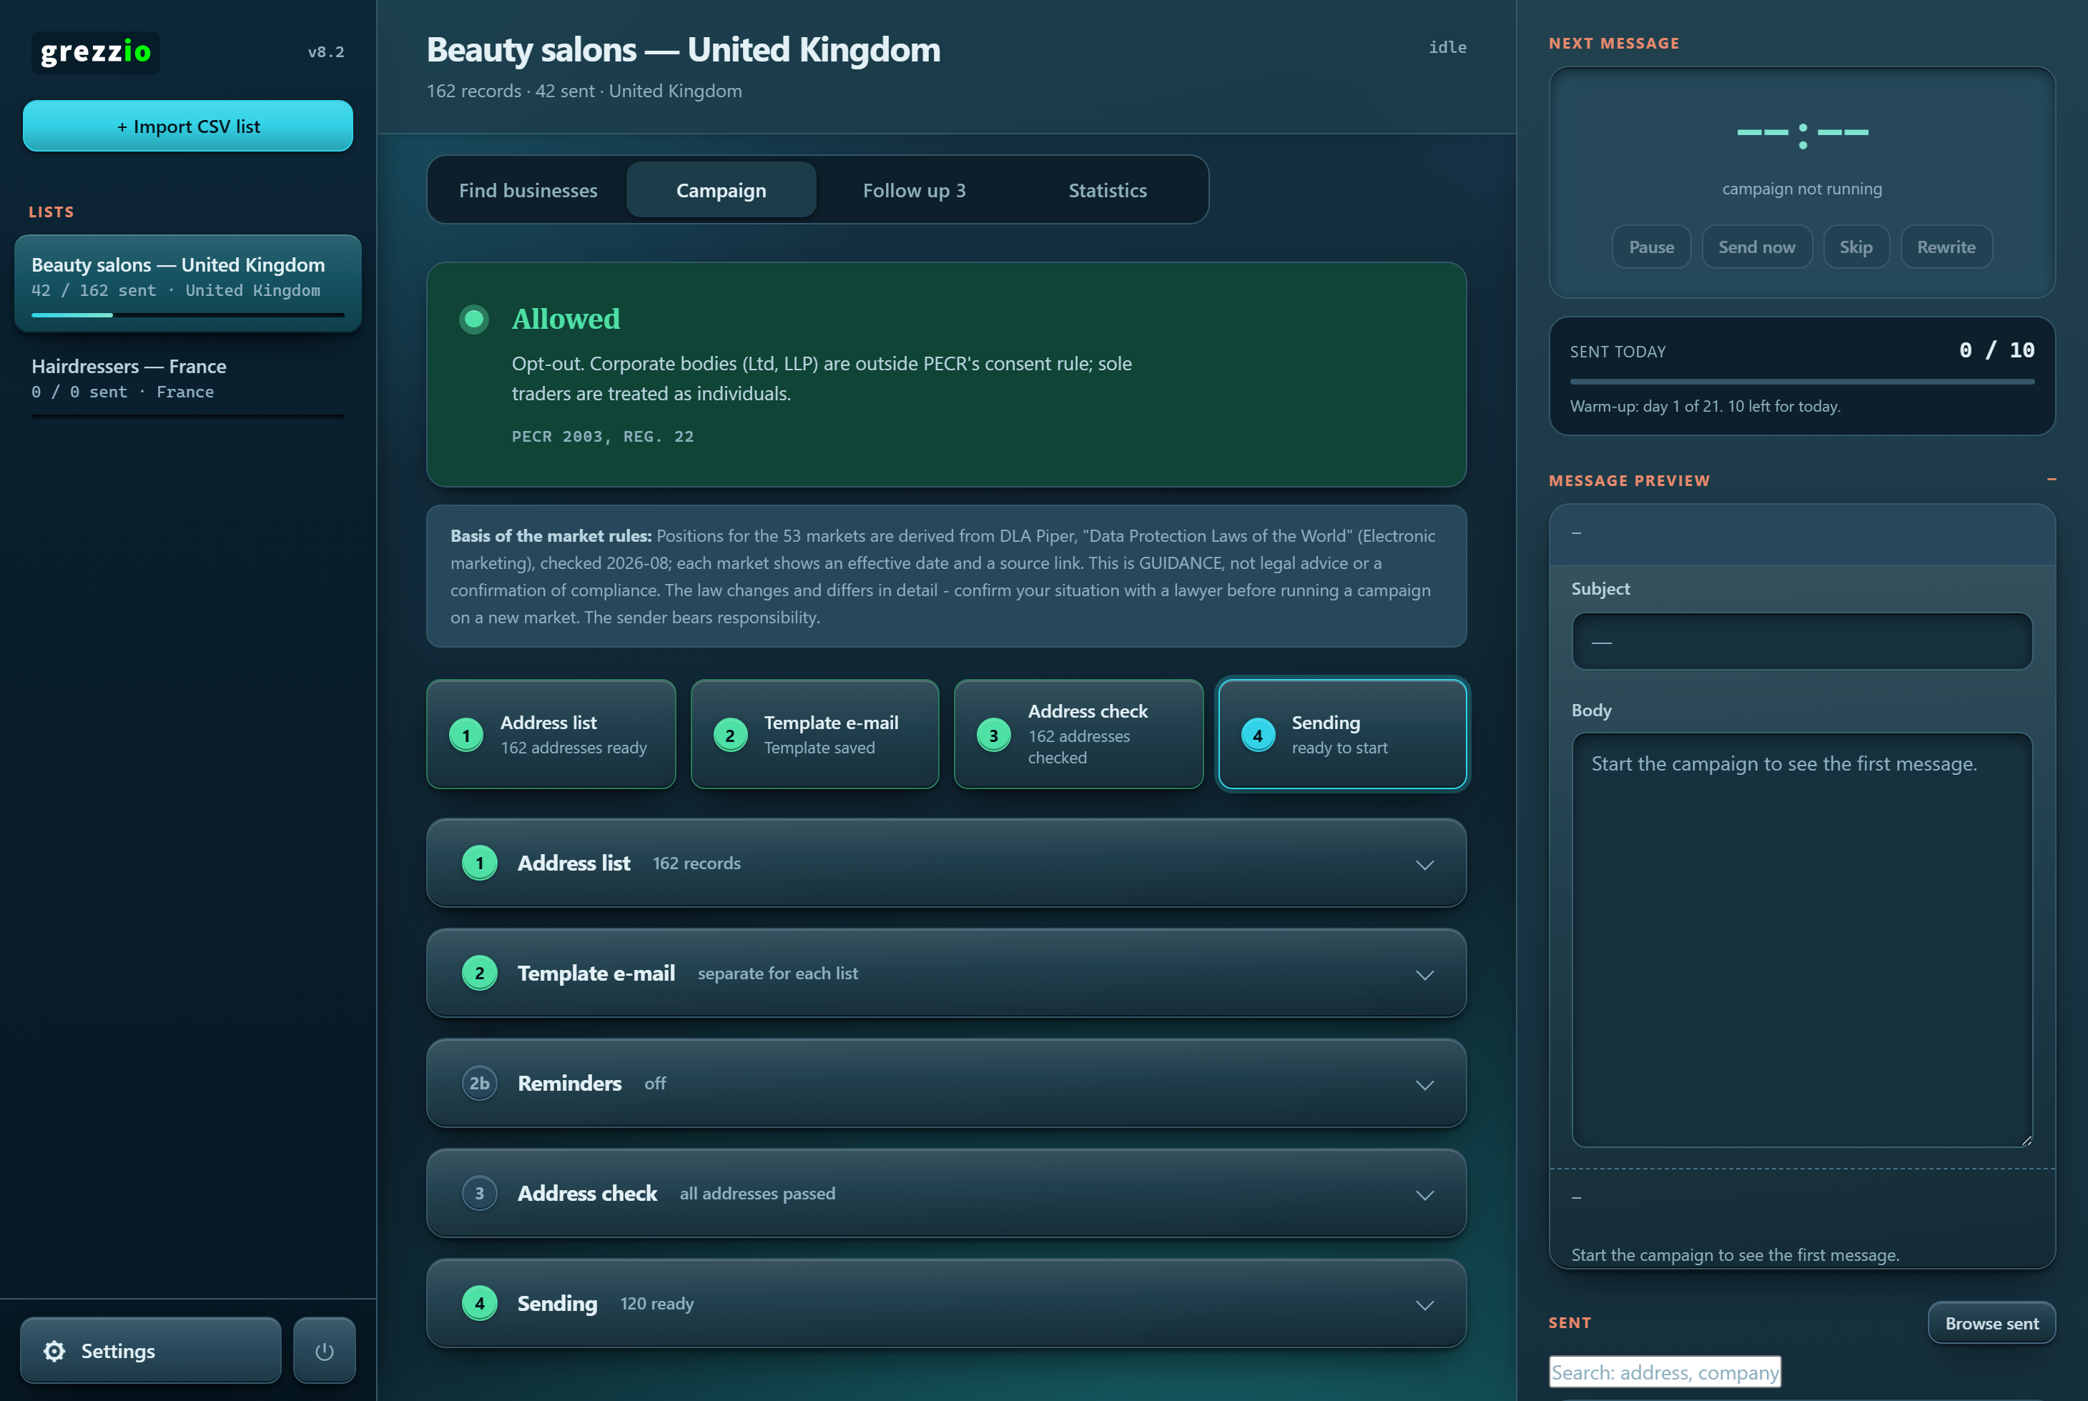
Task: Click the 4 badge in Sending section
Action: pos(480,1304)
